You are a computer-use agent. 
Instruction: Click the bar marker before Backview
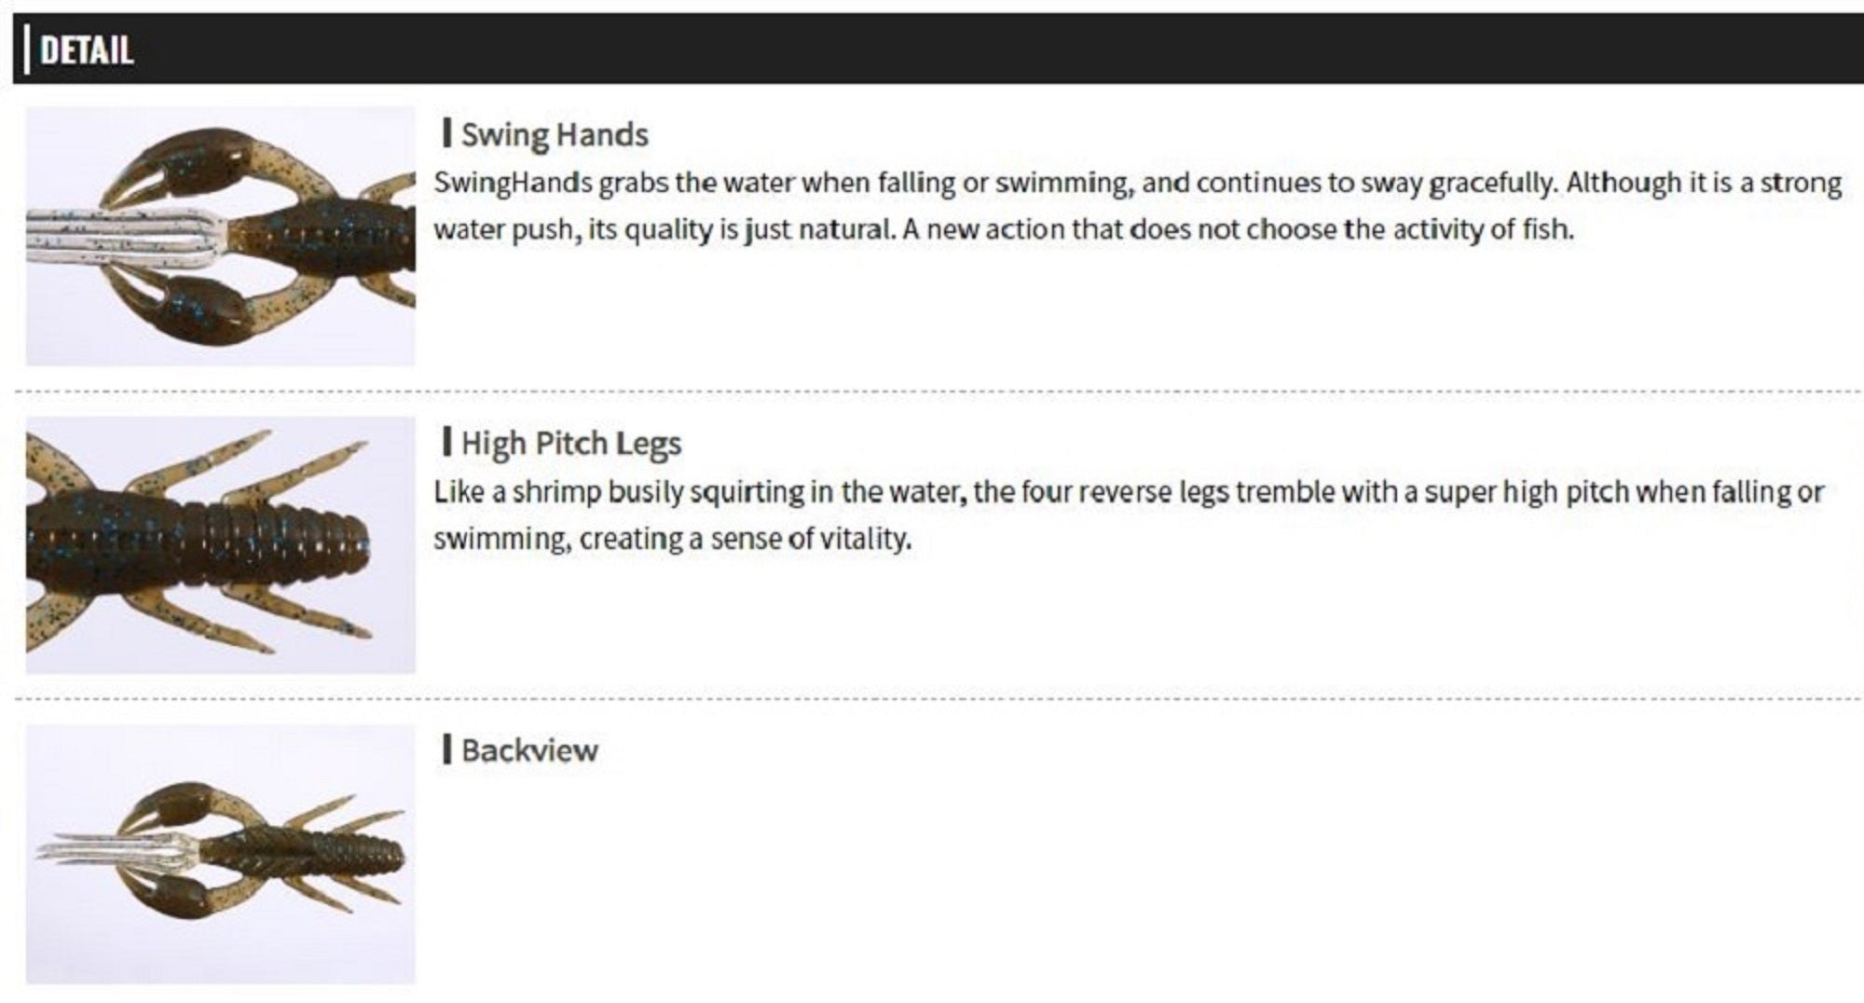(x=447, y=749)
